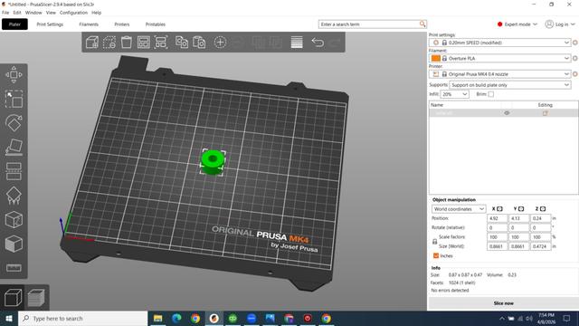Click the Delete all trash icon
579x326 pixels.
pos(127,43)
